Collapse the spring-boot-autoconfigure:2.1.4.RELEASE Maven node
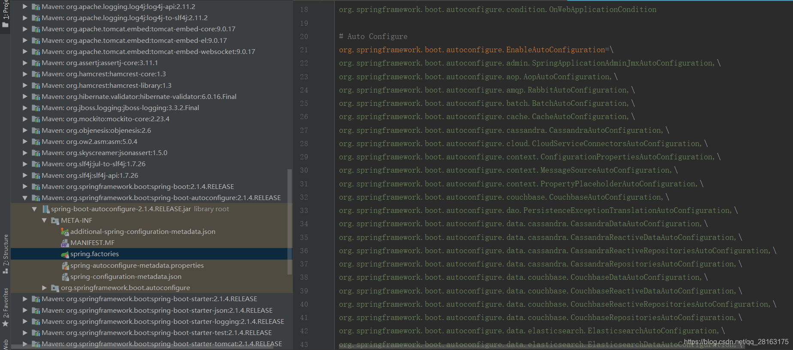Screen dimensions: 793x350 [25, 198]
